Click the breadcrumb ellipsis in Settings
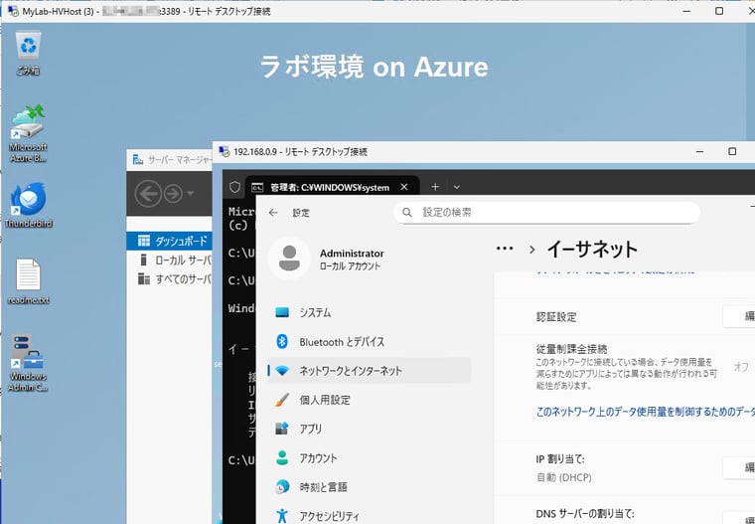 tap(505, 249)
